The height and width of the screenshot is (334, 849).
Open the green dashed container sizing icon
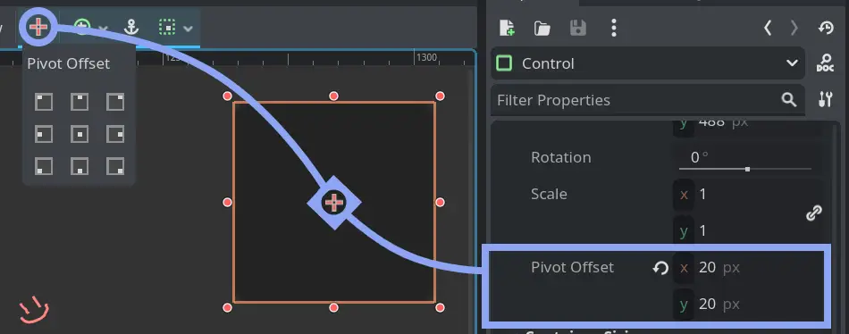[x=168, y=27]
